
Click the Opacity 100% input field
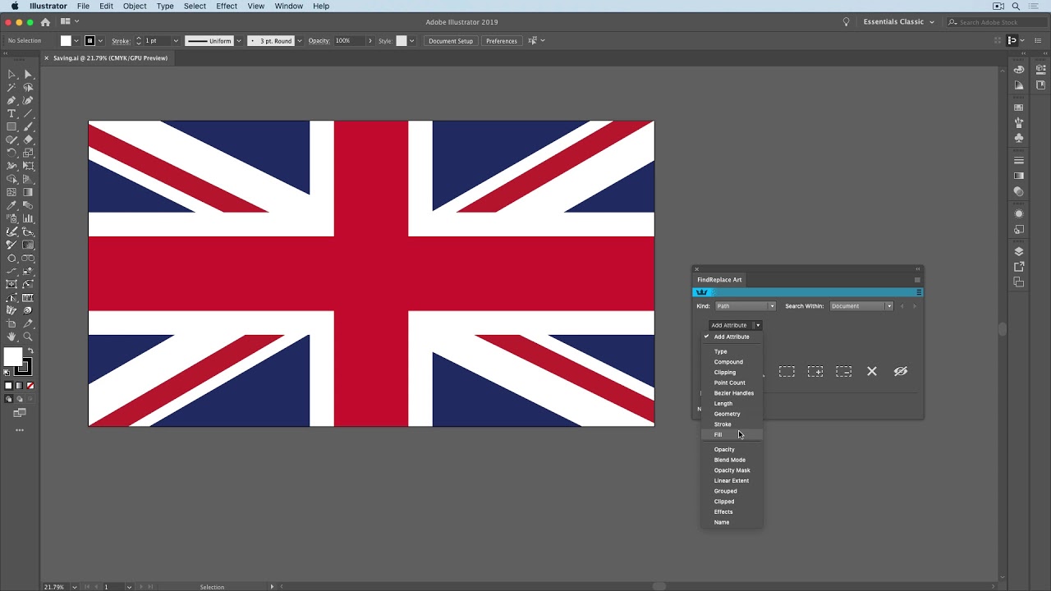pos(348,41)
